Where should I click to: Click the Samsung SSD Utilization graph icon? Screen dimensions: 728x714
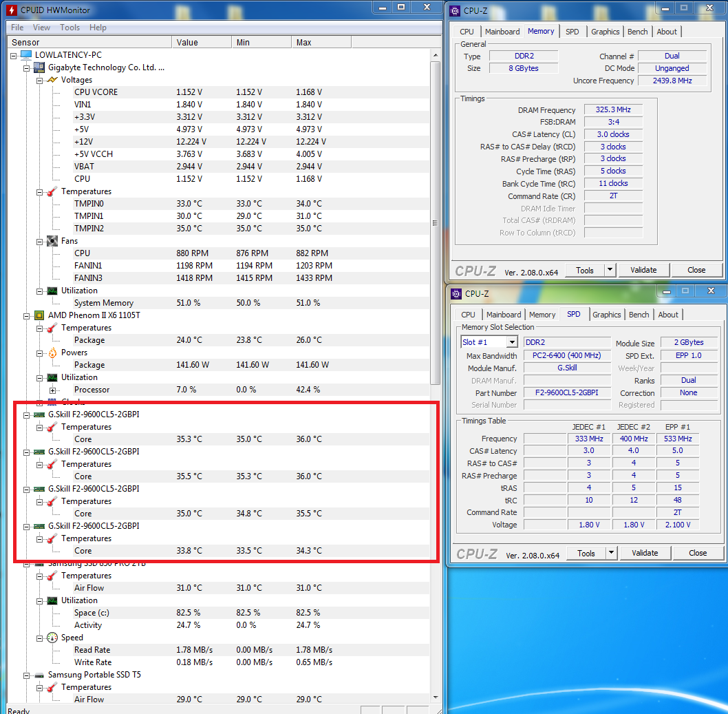point(52,600)
